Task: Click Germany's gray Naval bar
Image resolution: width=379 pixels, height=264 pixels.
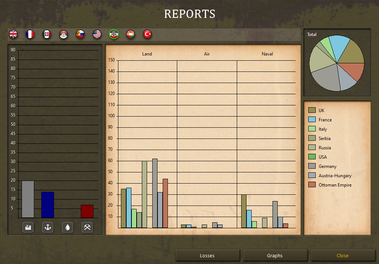Action: coord(275,214)
